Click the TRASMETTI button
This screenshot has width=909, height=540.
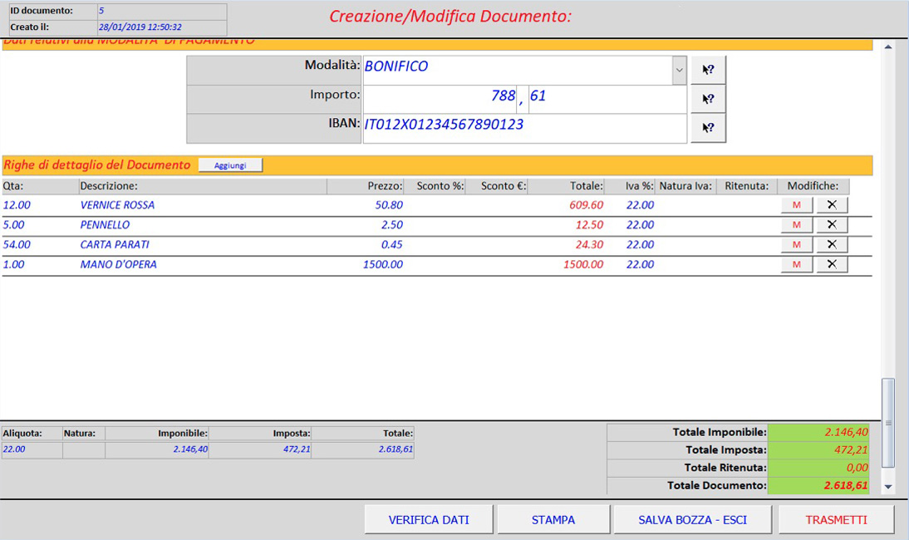pos(836,520)
